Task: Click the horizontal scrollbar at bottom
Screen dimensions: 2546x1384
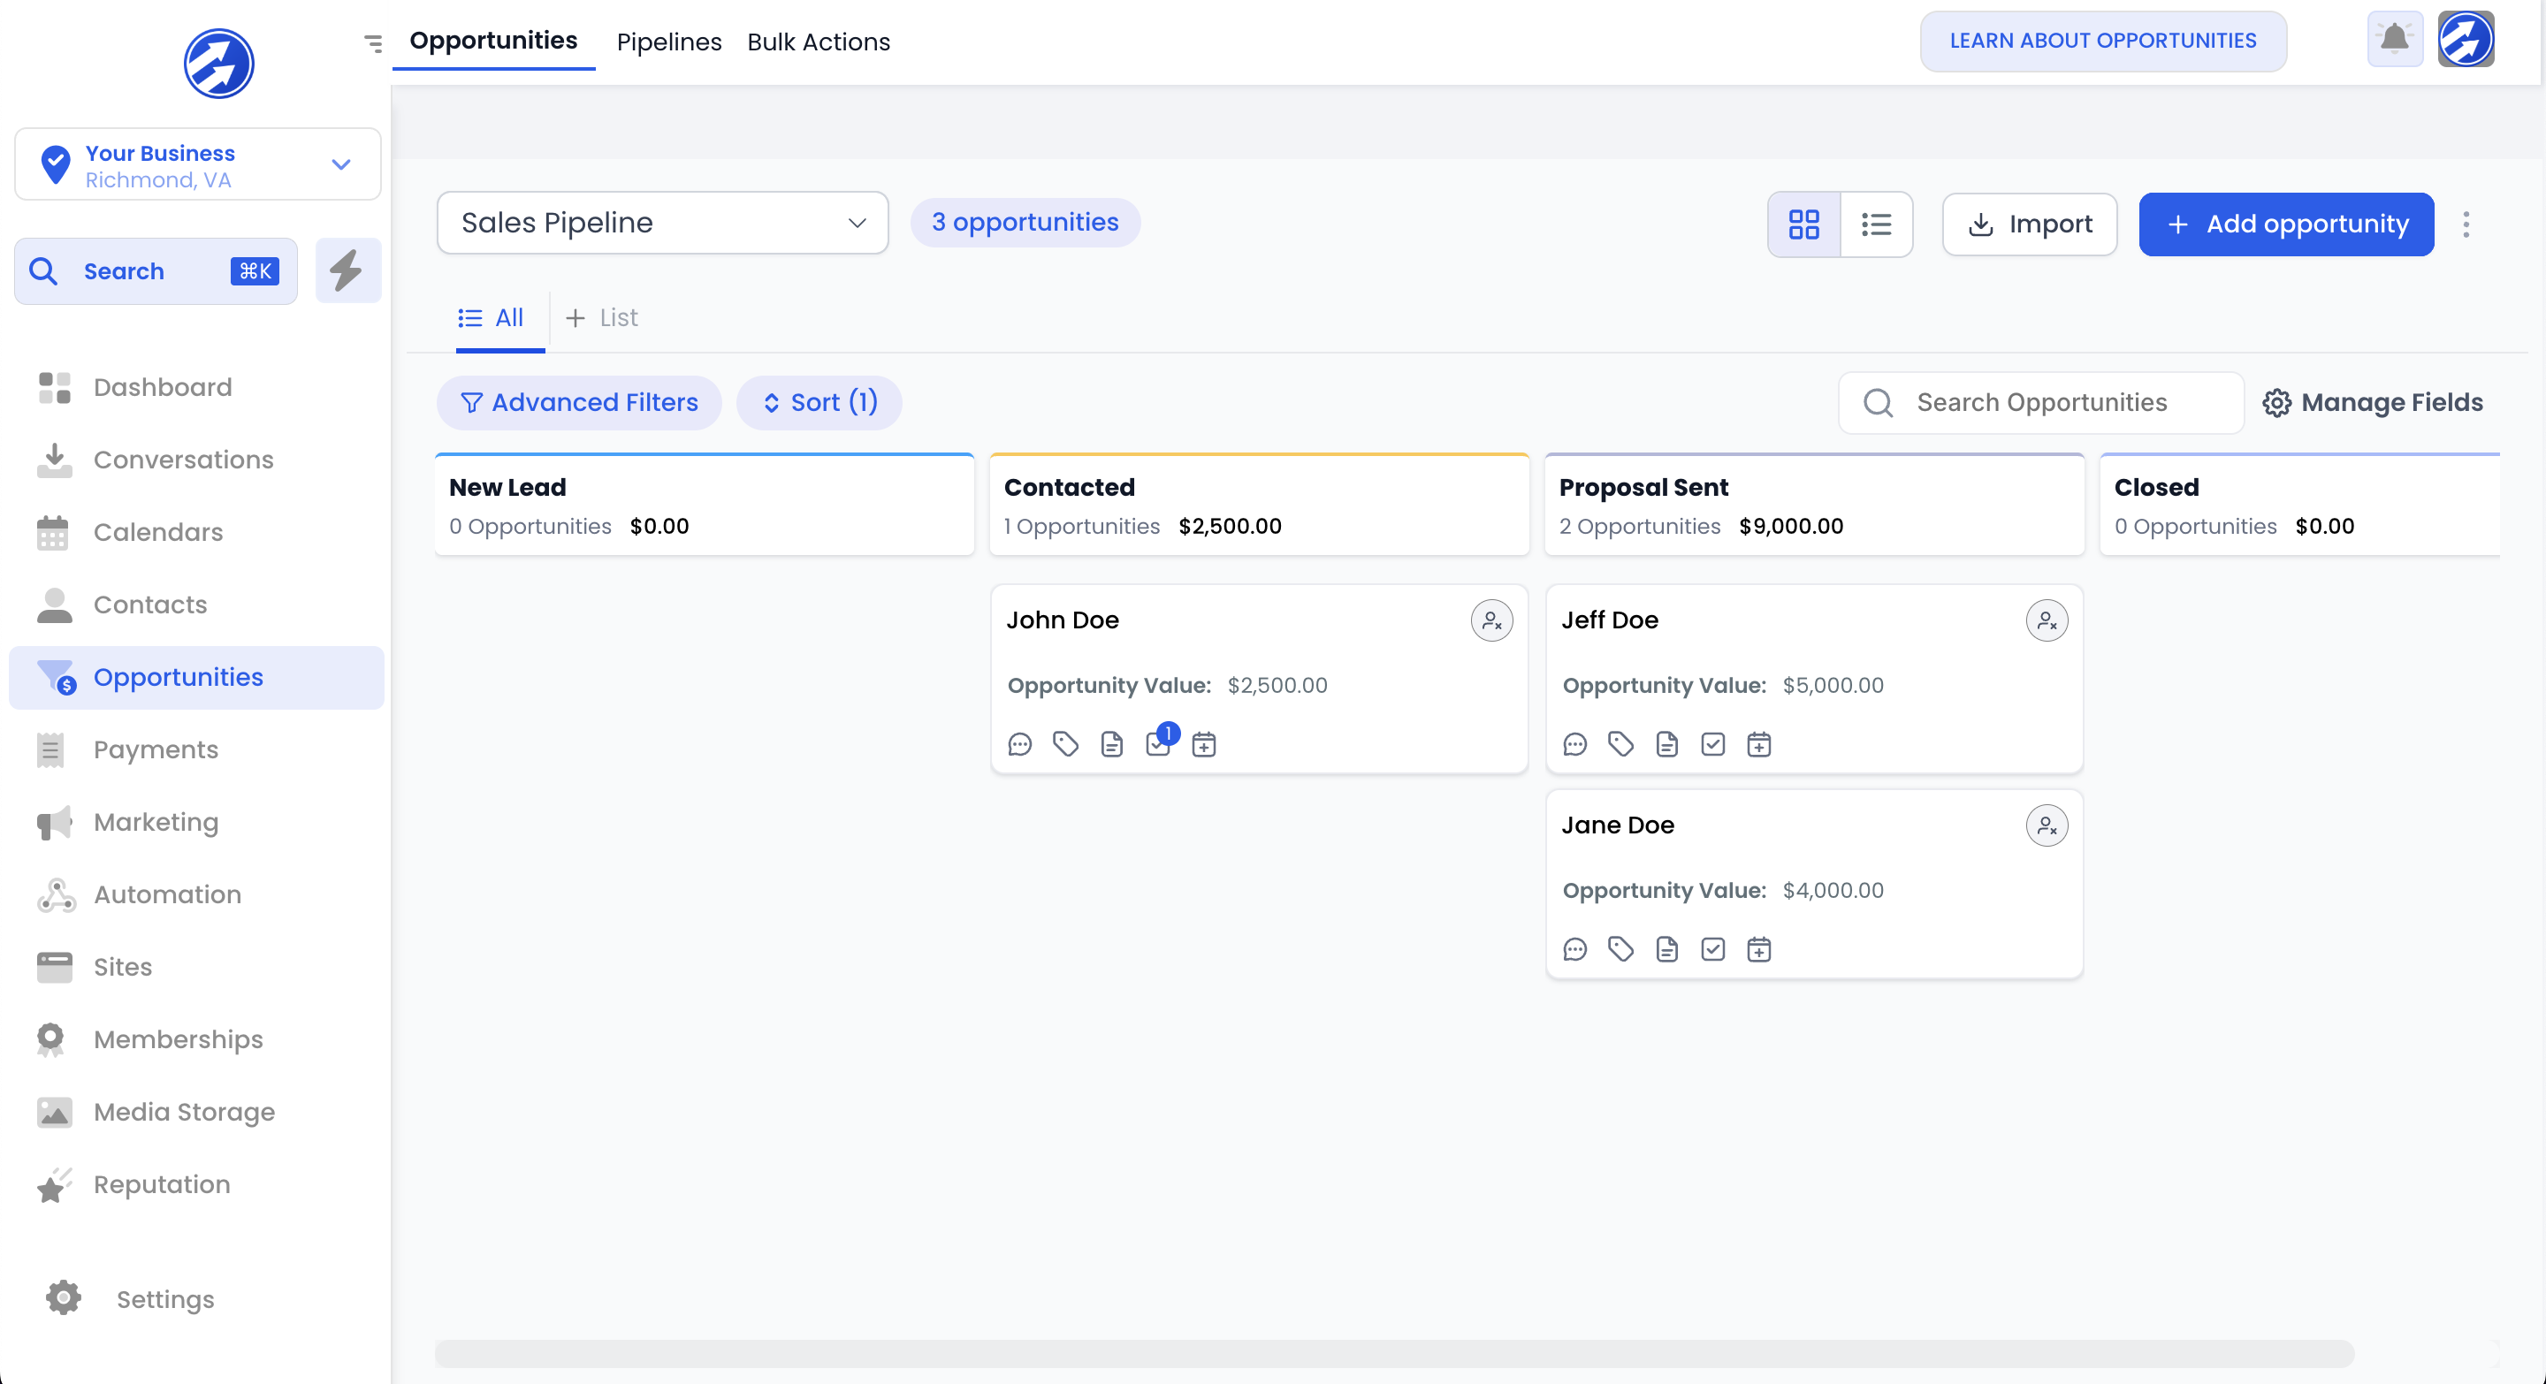Action: pyautogui.click(x=1393, y=1352)
